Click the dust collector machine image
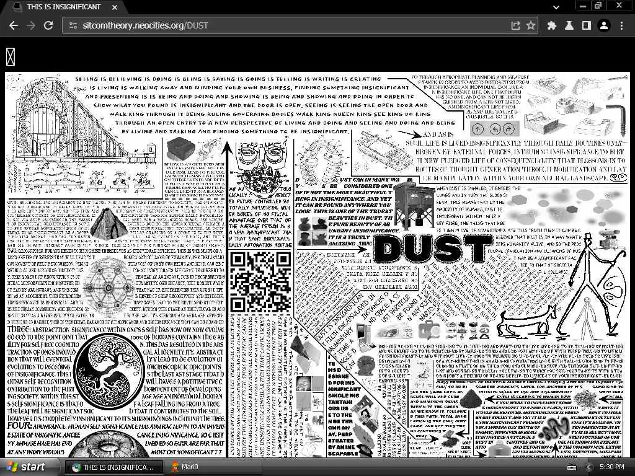The width and height of the screenshot is (635, 476). [x=414, y=205]
